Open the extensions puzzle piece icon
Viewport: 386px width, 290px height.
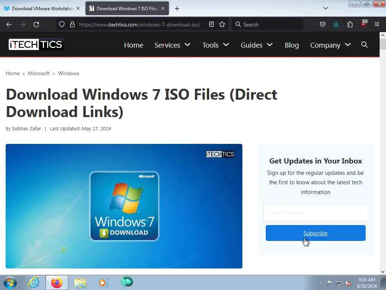click(350, 24)
